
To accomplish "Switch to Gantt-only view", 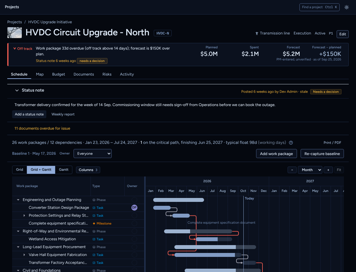I will 64,170.
